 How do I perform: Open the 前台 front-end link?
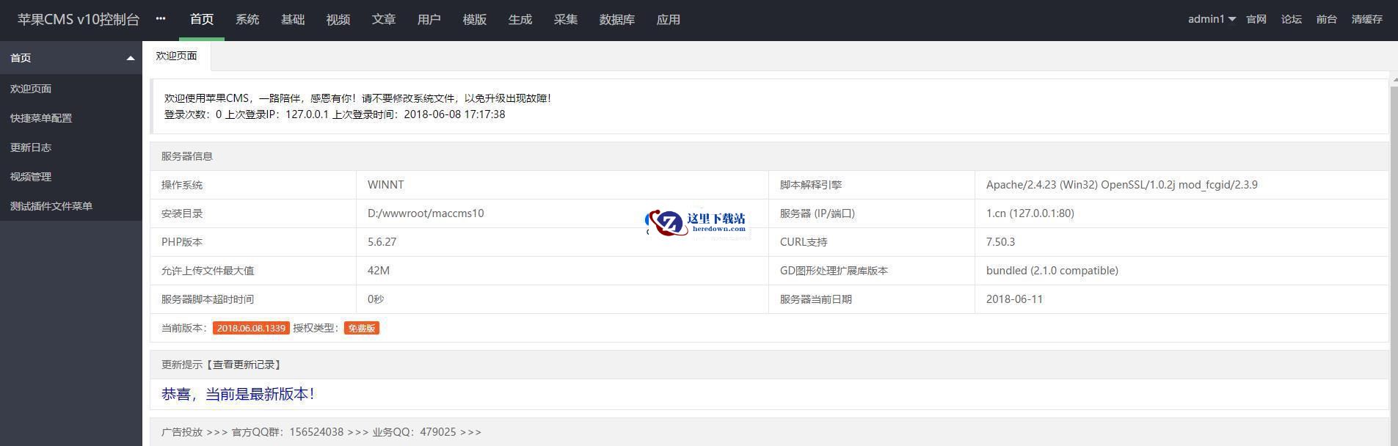[1327, 19]
